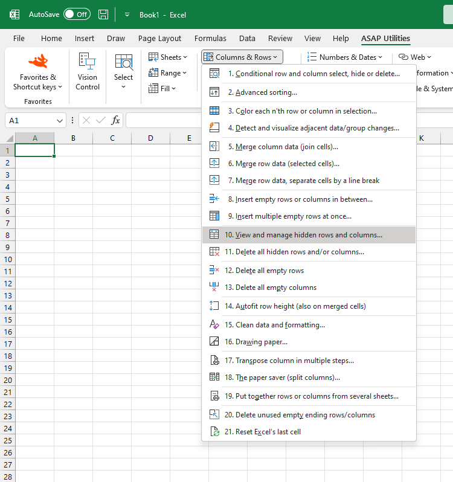Open the Formulas tab
The height and width of the screenshot is (482, 453).
pyautogui.click(x=210, y=39)
